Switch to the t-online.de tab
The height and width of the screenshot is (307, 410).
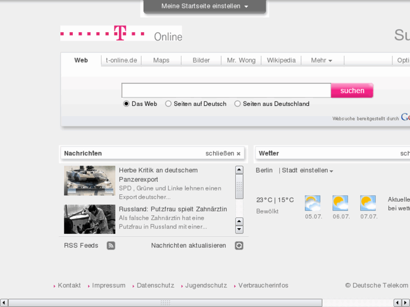[121, 60]
